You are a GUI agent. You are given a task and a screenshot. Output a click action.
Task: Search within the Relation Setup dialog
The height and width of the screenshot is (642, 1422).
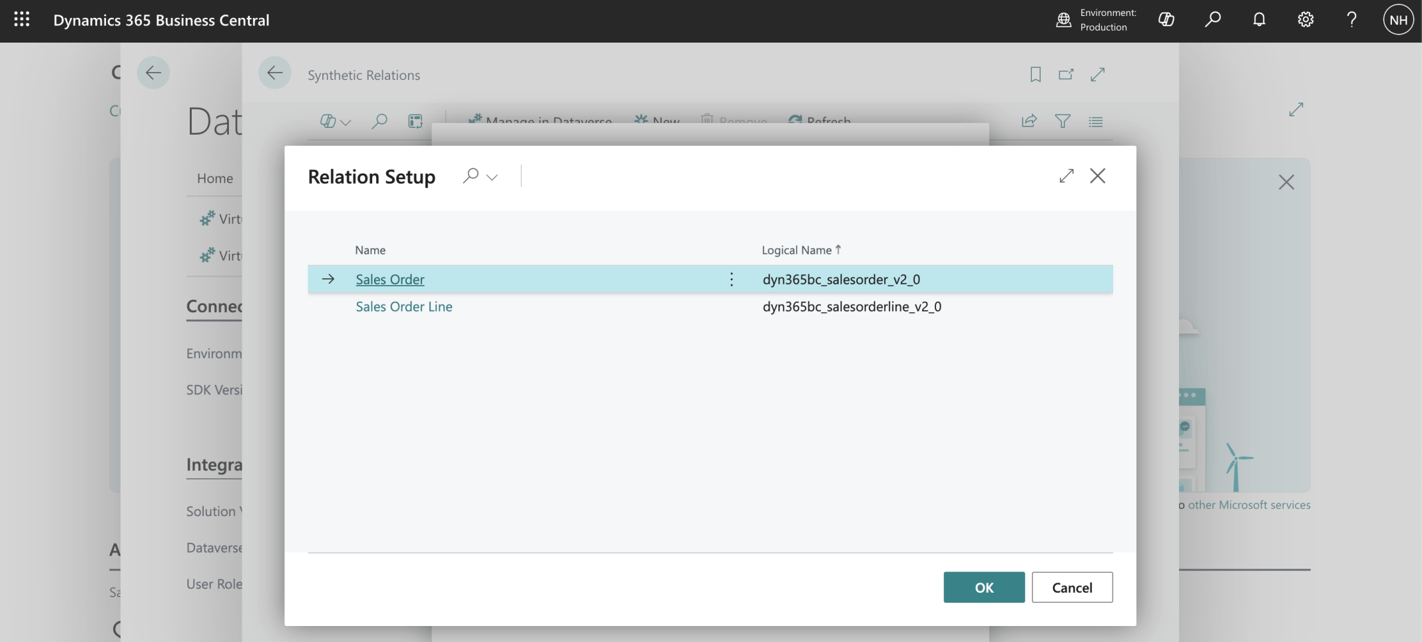tap(471, 176)
